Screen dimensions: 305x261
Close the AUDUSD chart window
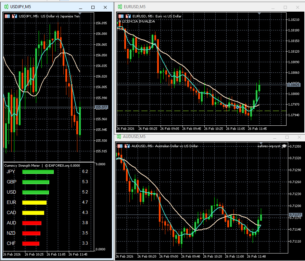point(300,137)
